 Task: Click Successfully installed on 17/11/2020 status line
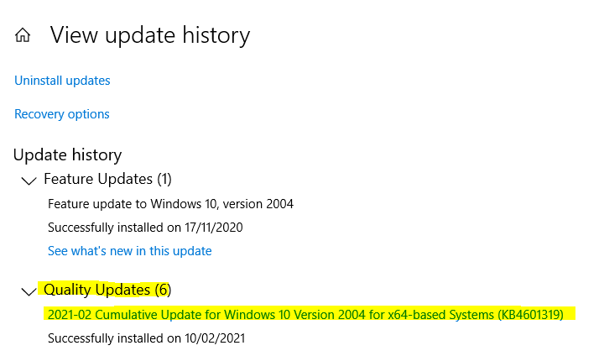point(145,228)
